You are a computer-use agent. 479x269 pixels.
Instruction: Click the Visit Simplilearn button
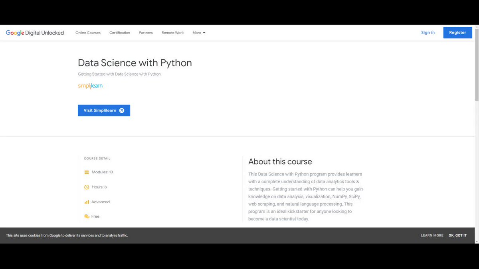point(104,110)
